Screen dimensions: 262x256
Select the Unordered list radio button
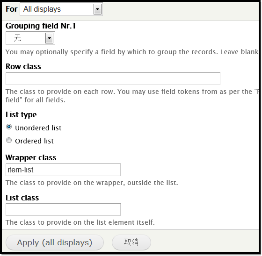pos(9,127)
